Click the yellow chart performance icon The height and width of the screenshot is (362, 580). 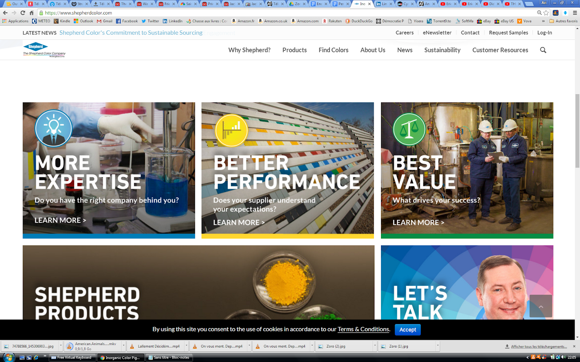[231, 130]
